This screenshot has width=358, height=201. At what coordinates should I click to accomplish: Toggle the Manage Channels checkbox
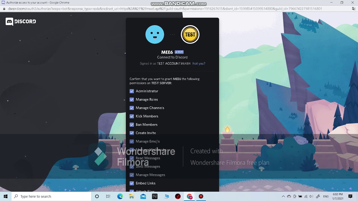(132, 108)
